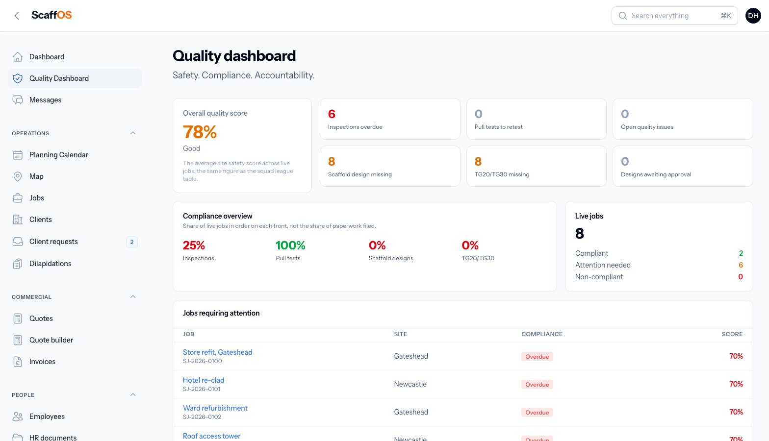
Task: Open the TG20/TG30 missing card
Action: (537, 166)
